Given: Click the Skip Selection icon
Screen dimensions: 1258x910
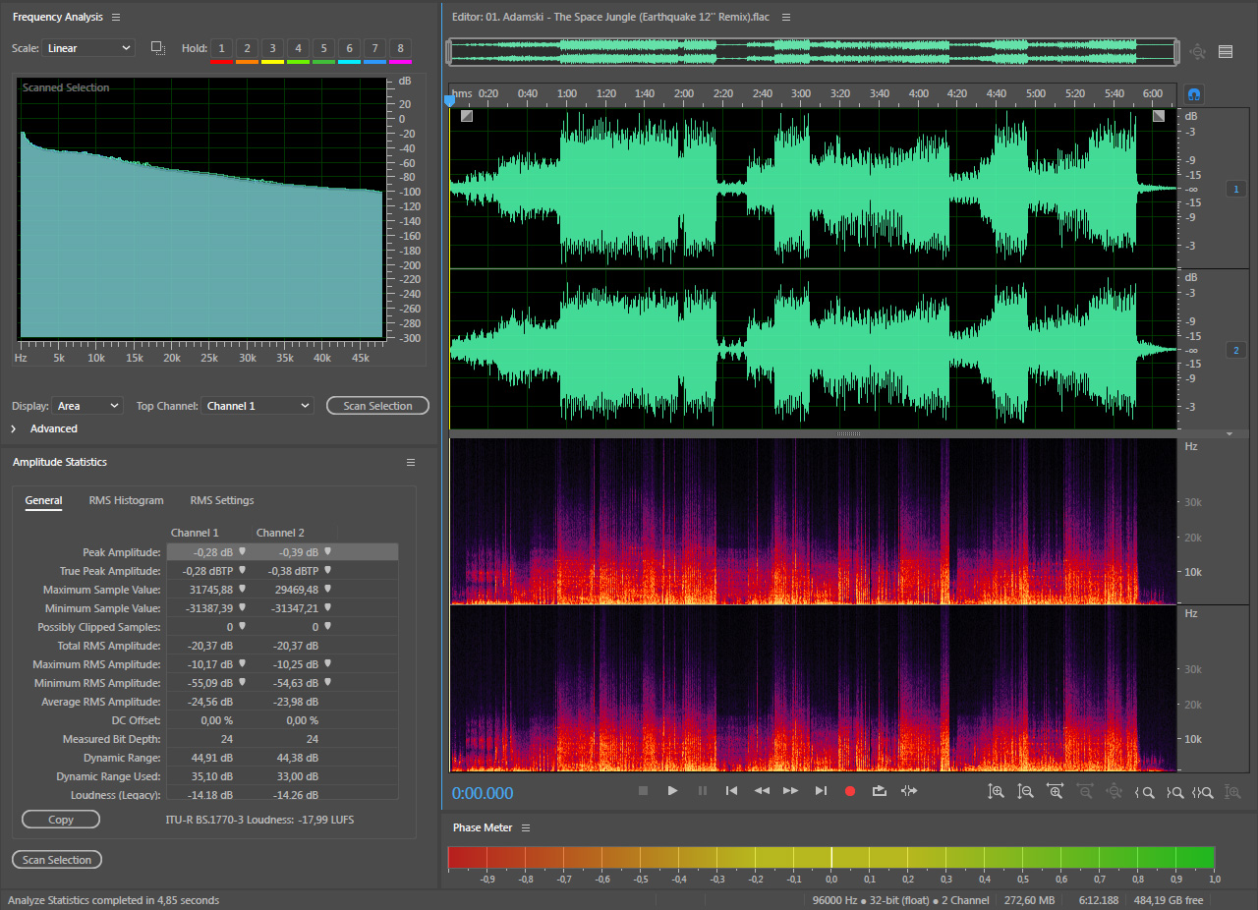Looking at the screenshot, I should [x=909, y=791].
